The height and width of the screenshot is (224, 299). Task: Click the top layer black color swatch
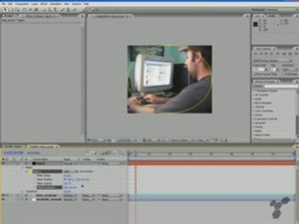click(34, 164)
